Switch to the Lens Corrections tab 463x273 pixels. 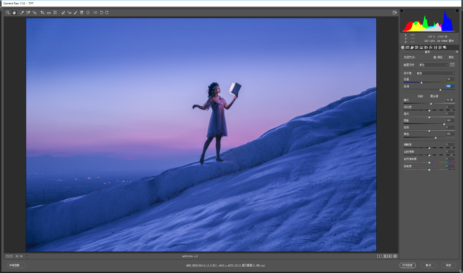pyautogui.click(x=426, y=47)
